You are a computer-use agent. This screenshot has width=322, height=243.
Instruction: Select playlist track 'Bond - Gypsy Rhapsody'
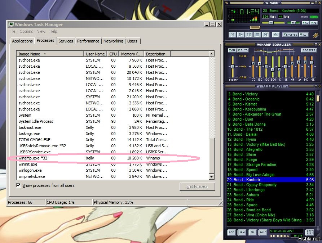tap(270, 185)
